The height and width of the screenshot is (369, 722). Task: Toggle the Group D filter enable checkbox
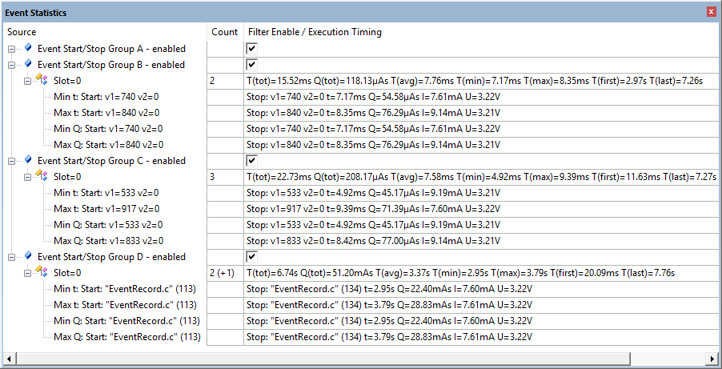(252, 257)
